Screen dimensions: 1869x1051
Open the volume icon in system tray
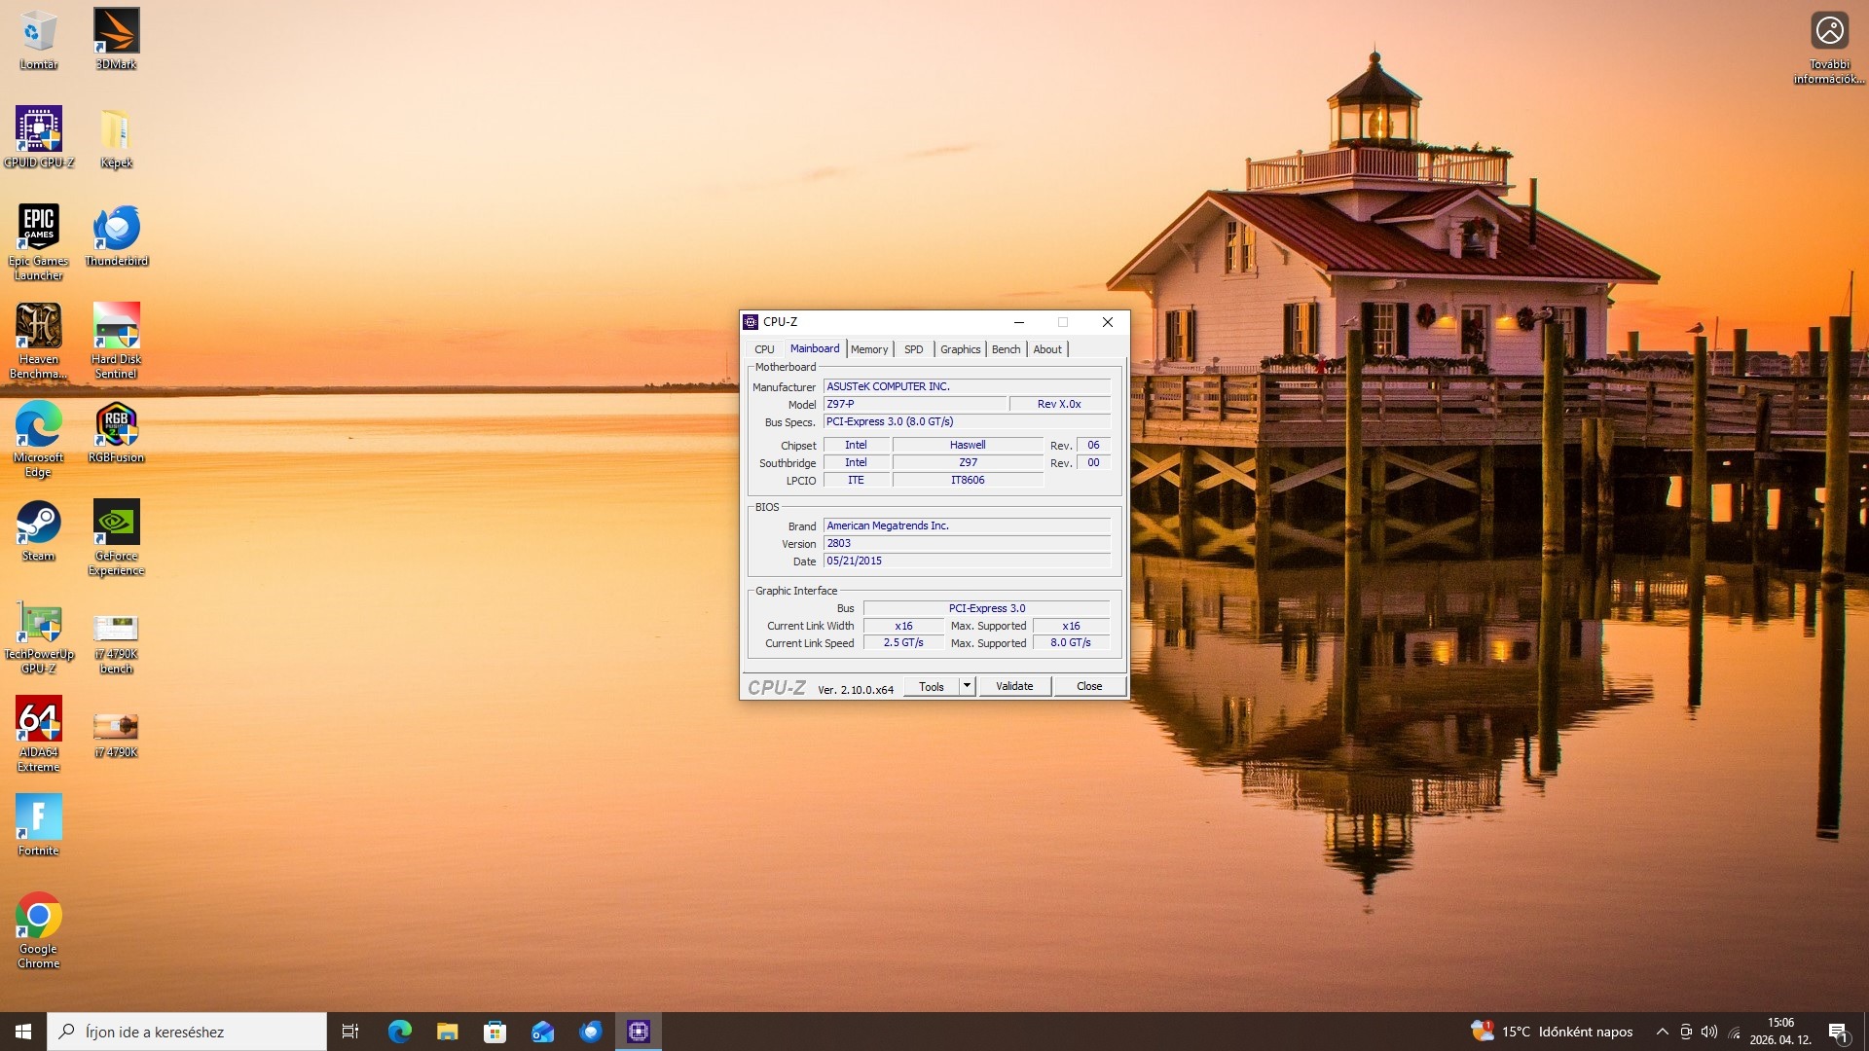1709,1032
